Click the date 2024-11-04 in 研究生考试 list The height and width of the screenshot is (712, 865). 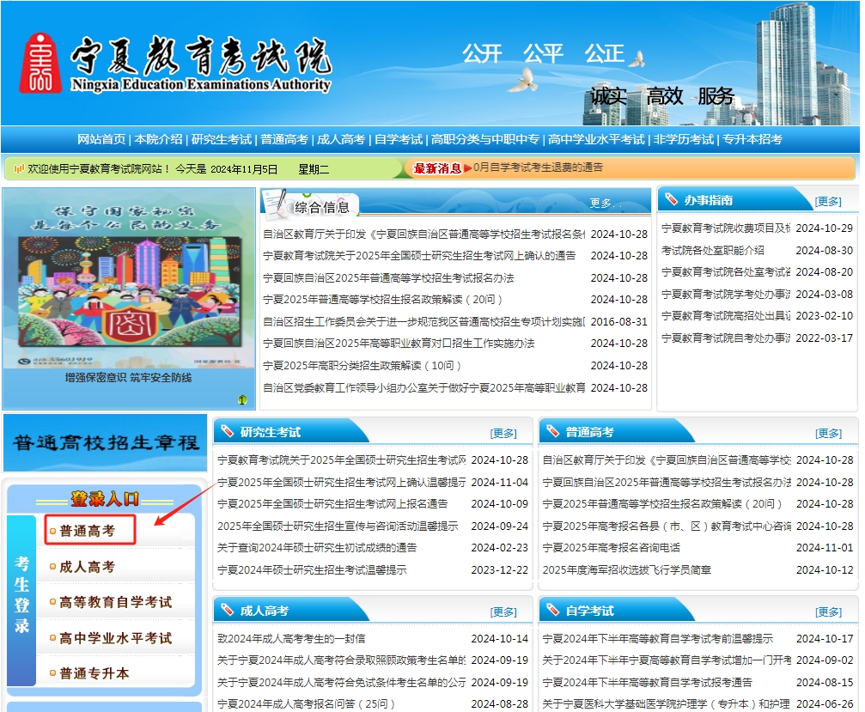click(500, 483)
